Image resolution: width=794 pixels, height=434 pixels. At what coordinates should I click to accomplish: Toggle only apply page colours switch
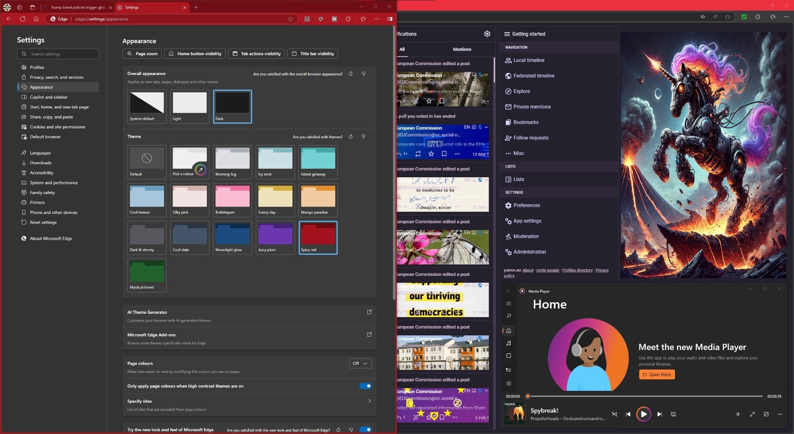point(365,386)
